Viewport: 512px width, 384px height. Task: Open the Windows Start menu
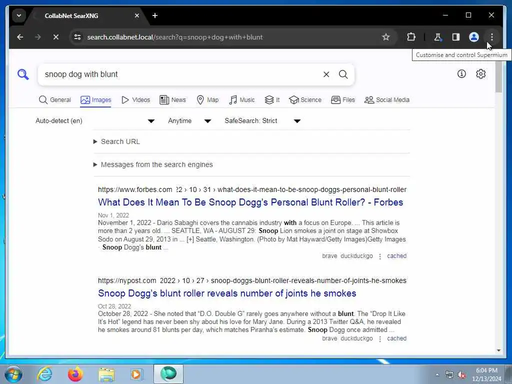(13, 374)
